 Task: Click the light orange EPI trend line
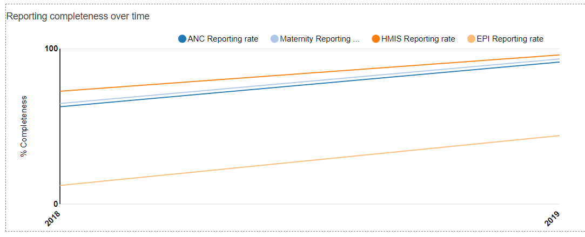coord(310,160)
